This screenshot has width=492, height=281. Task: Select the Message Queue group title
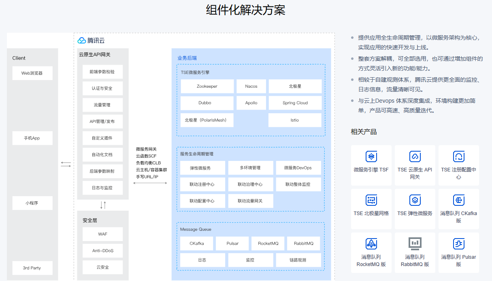click(196, 229)
